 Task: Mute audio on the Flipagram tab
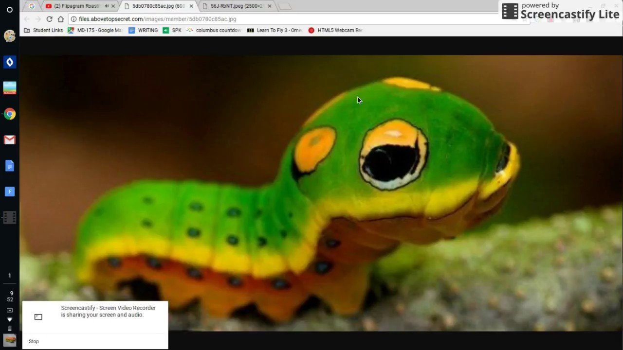coord(106,6)
